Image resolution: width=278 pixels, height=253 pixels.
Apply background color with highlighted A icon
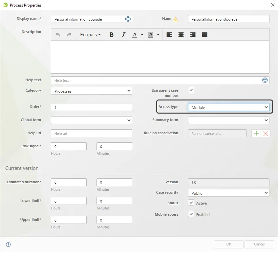pos(151,35)
